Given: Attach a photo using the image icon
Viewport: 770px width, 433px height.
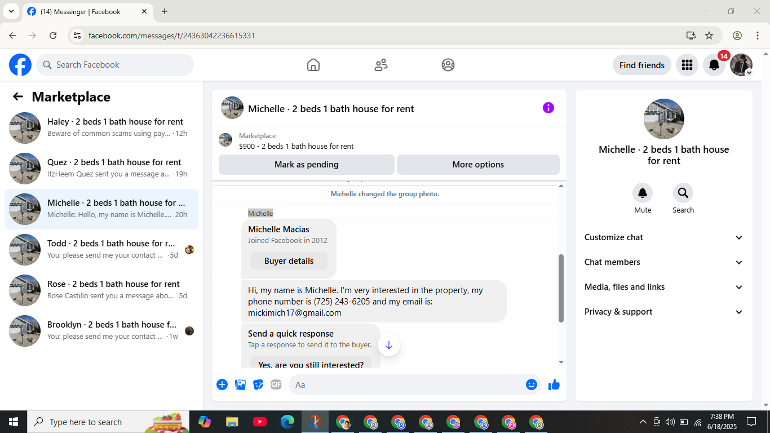Looking at the screenshot, I should pos(240,385).
